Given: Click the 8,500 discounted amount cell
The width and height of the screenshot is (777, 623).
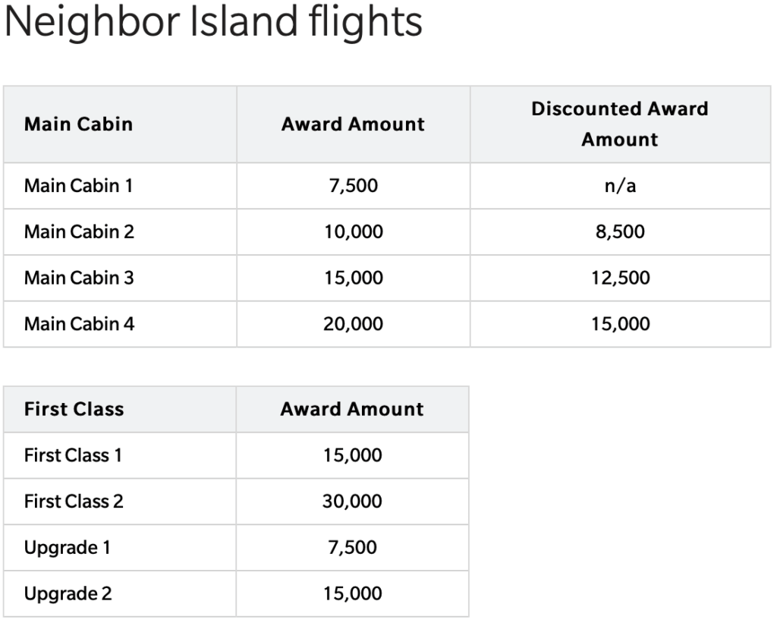Looking at the screenshot, I should 620,232.
